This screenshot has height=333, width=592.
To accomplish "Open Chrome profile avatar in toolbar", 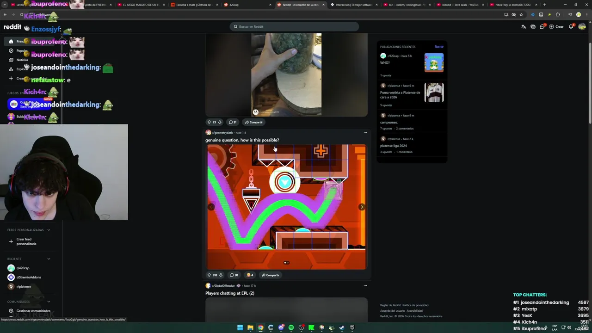I will 578,14.
